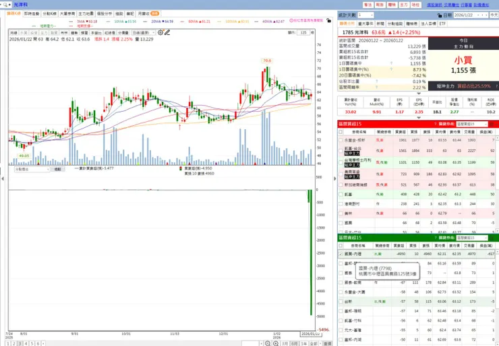Screen dimensions: 499x346
Task: Click the 主力 red button in top bar
Action: [403, 5]
